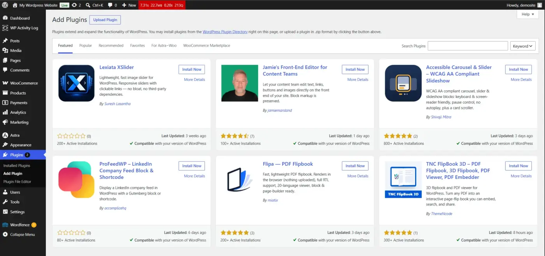Click the WooCommerce sidebar icon
This screenshot has height=256, width=545.
click(5, 83)
